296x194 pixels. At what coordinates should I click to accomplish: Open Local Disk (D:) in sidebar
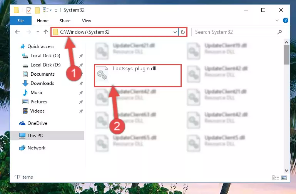[45, 65]
